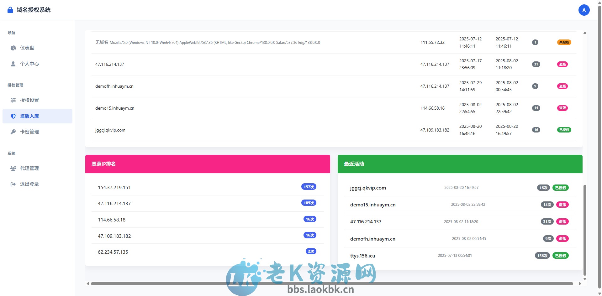The image size is (602, 296).
Task: Click the 授权设置 sliders icon
Action: click(x=13, y=100)
